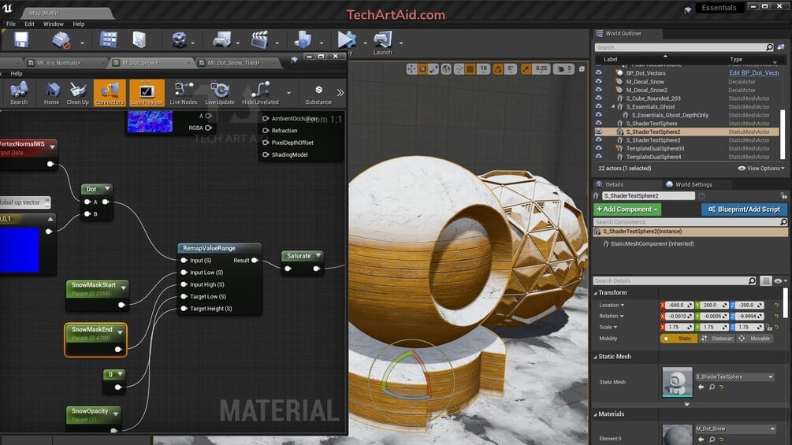The width and height of the screenshot is (792, 445).
Task: Toggle Live Nodes in material editor
Action: (x=184, y=94)
